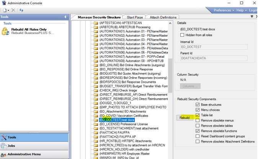Click the folder icon for EO_LICENSE
This screenshot has width=258, height=159.
[x=96, y=124]
